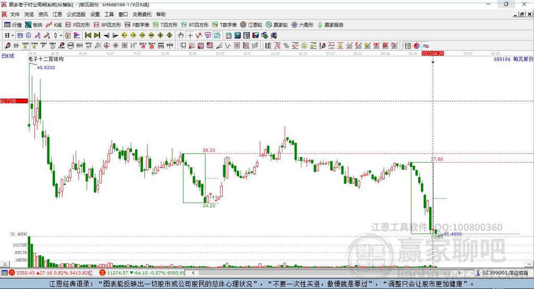This screenshot has width=534, height=289.
Task: Open the 9T四方形 tool
Action: (195, 25)
